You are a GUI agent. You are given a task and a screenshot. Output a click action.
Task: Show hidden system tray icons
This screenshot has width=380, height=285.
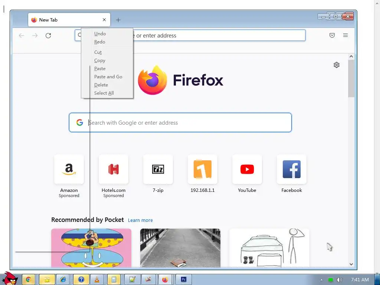pyautogui.click(x=321, y=280)
